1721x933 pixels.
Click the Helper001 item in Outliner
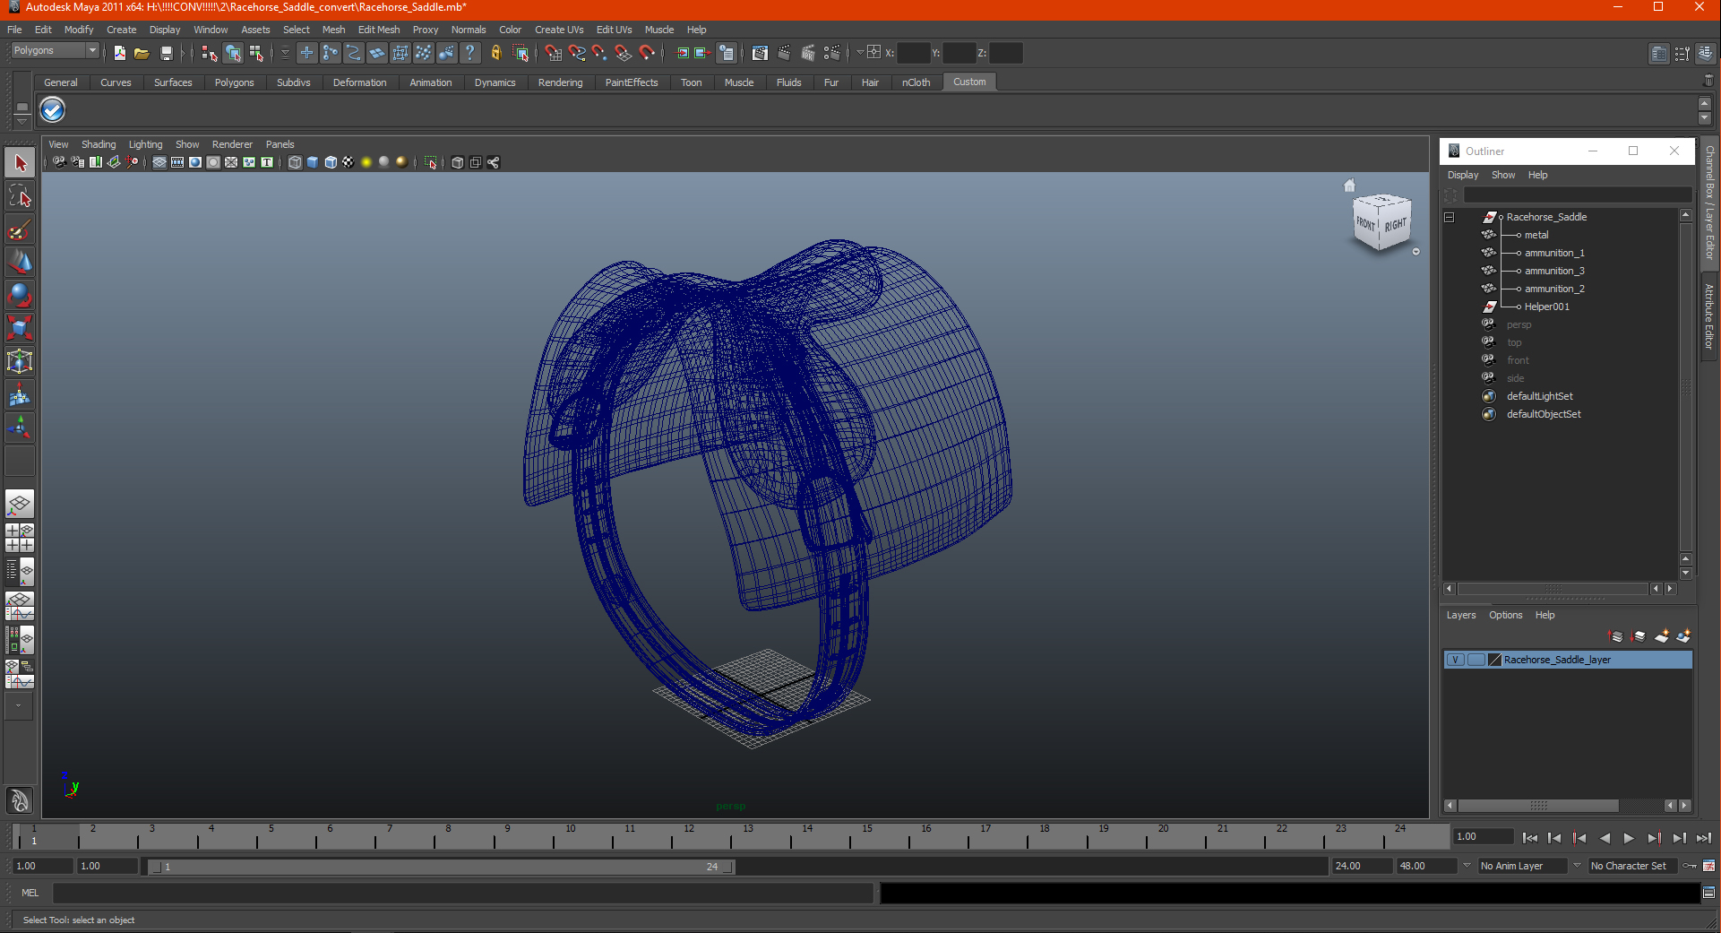(x=1546, y=307)
